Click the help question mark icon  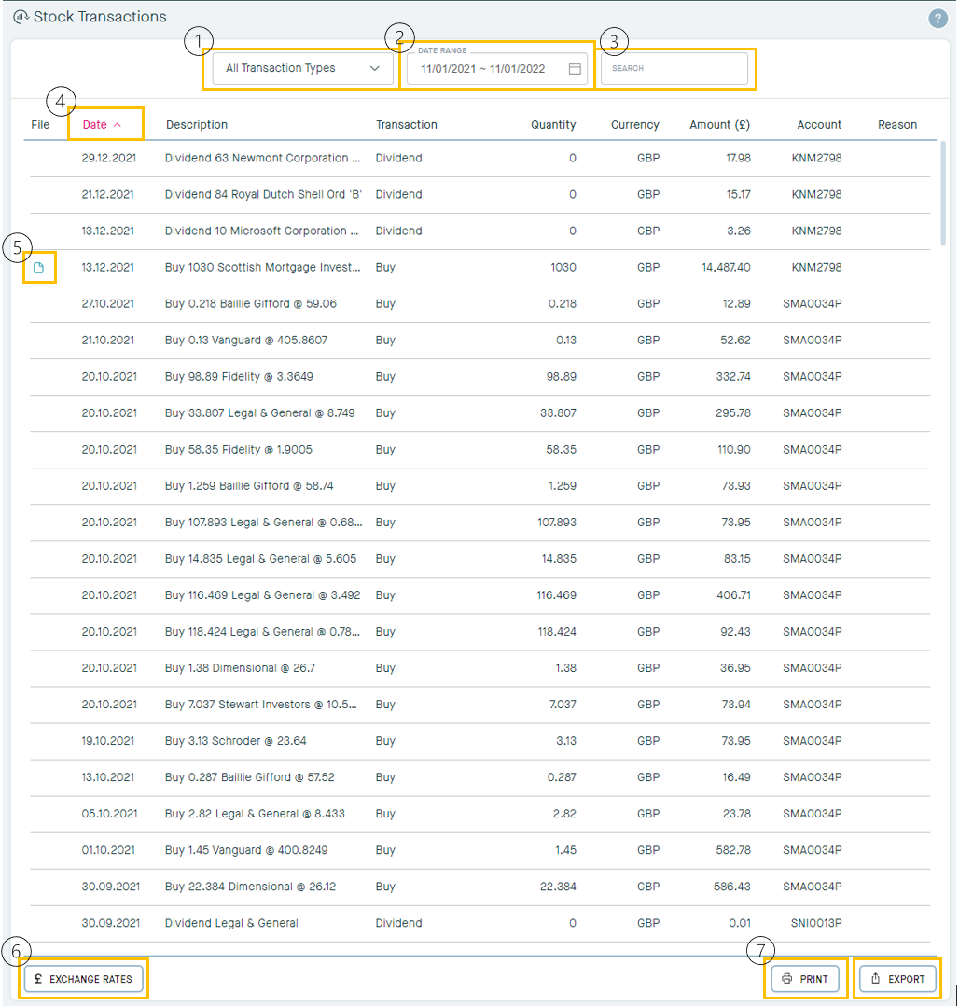[938, 19]
